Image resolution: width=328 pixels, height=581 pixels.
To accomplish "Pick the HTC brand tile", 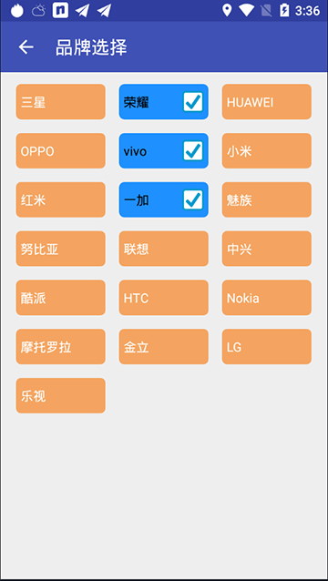I will tap(163, 298).
